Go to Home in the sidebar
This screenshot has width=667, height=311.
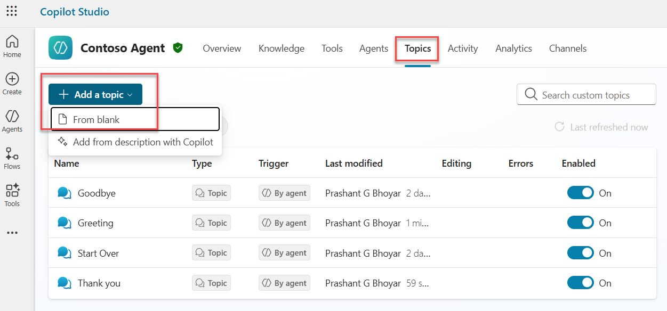click(x=12, y=46)
